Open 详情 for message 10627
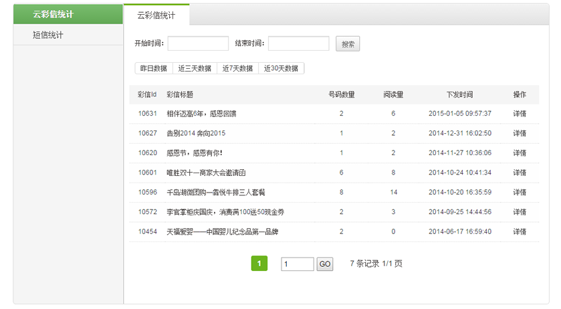The width and height of the screenshot is (561, 309). coord(520,133)
